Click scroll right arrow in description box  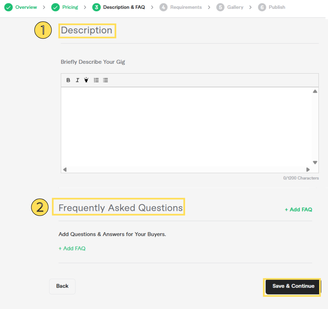pos(308,170)
